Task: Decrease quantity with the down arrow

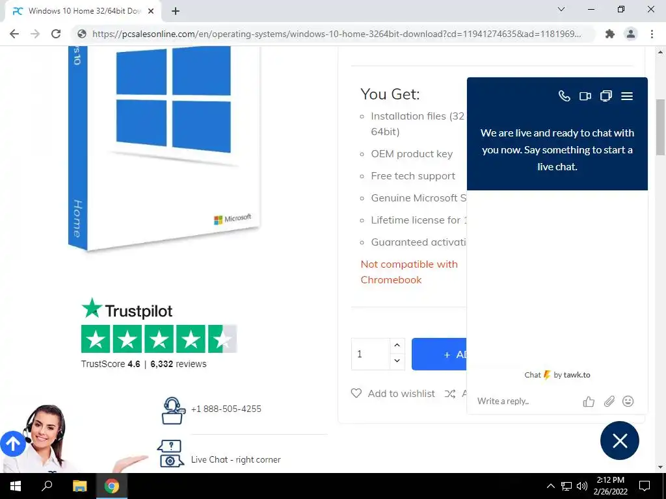Action: tap(397, 361)
